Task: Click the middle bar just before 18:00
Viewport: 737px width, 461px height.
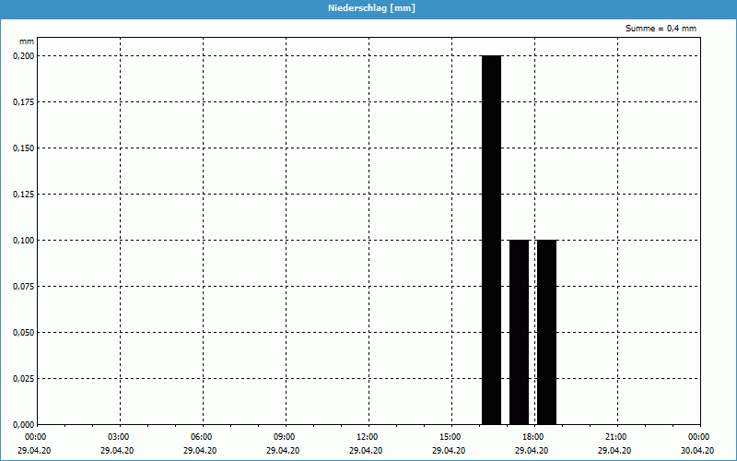Action: point(520,332)
